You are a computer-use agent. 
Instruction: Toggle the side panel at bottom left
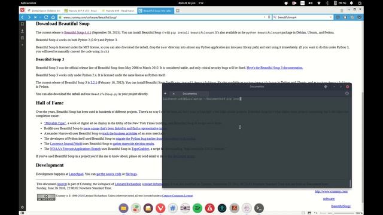click(x=22, y=213)
